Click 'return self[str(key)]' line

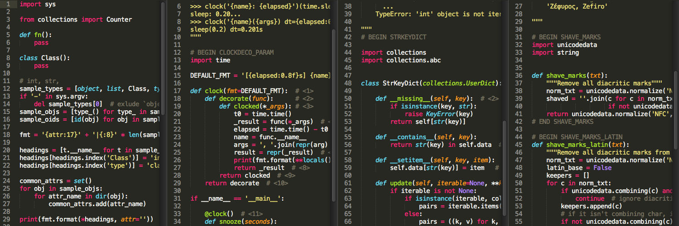[x=428, y=122]
